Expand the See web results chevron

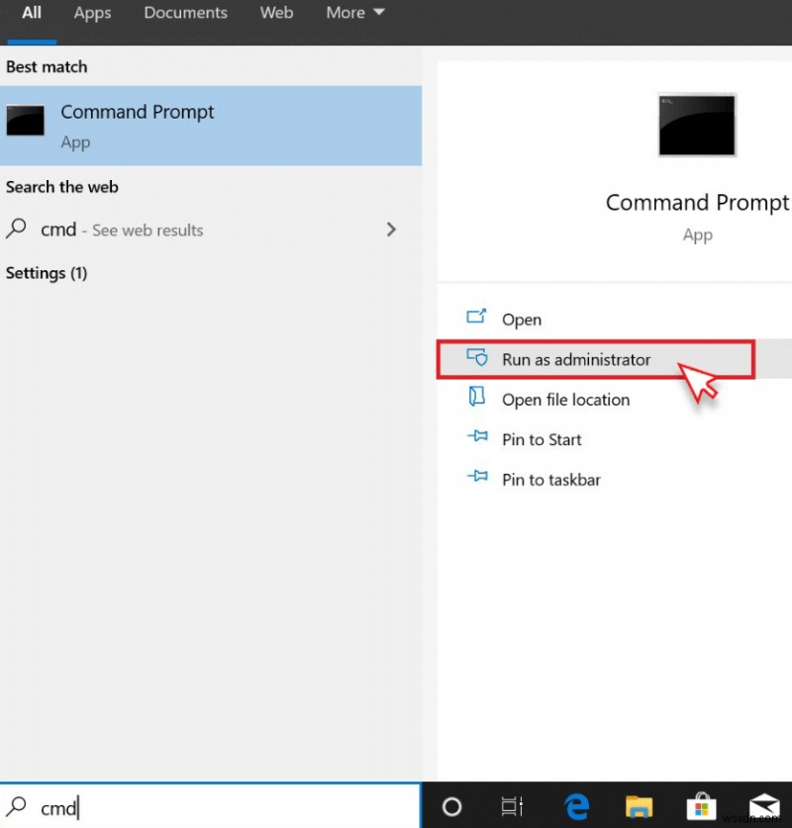pyautogui.click(x=392, y=230)
